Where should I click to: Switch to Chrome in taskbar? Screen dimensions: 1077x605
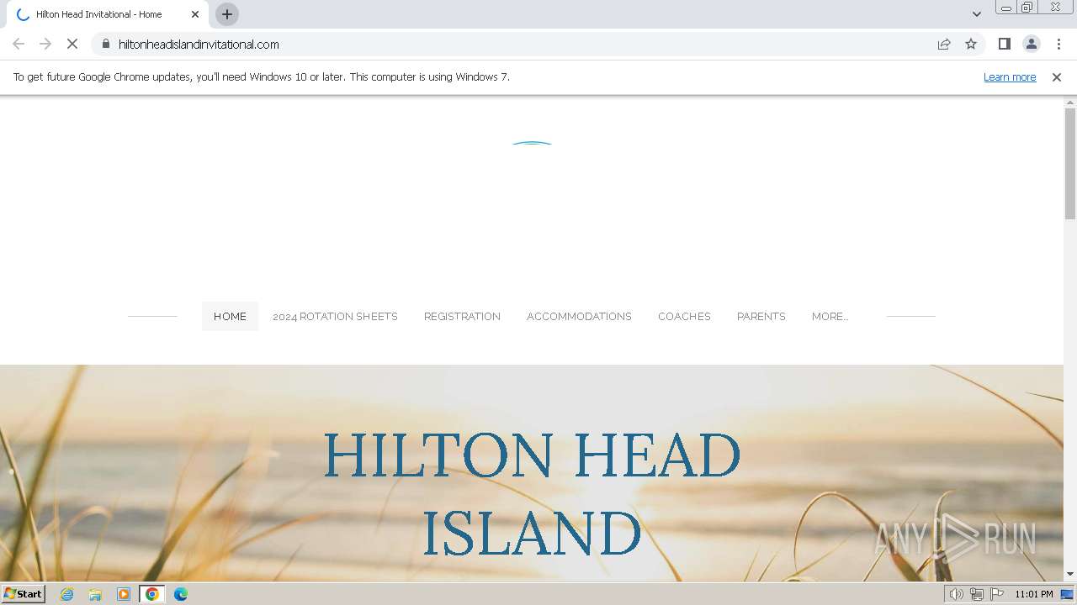[152, 594]
